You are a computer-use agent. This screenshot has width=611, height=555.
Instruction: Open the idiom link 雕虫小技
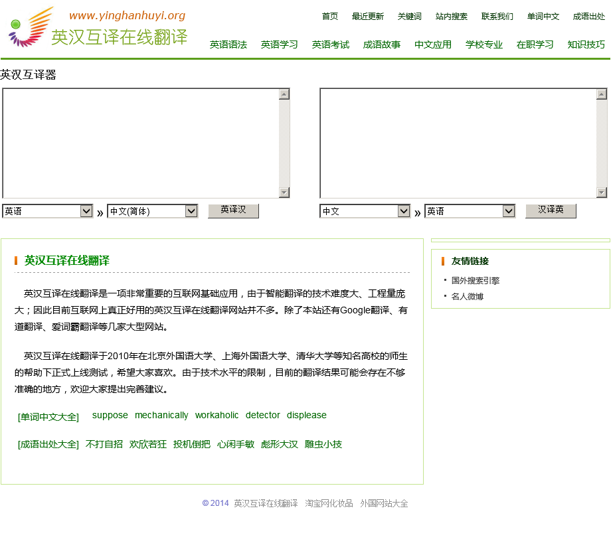[323, 444]
